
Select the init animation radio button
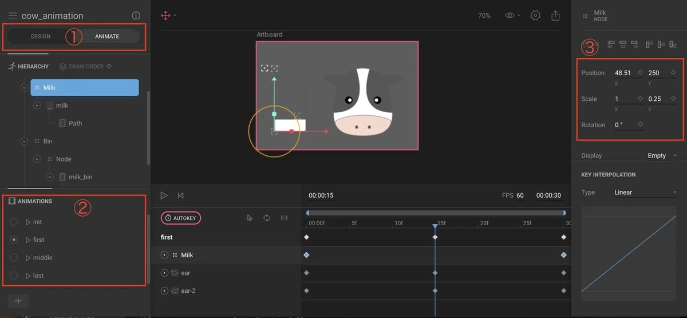(x=14, y=222)
